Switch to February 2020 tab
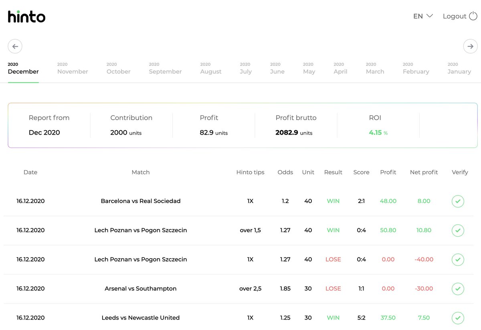 (x=416, y=68)
